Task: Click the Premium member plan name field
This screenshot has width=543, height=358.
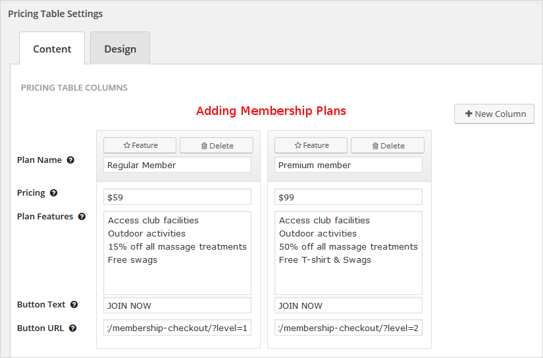Action: tap(349, 165)
